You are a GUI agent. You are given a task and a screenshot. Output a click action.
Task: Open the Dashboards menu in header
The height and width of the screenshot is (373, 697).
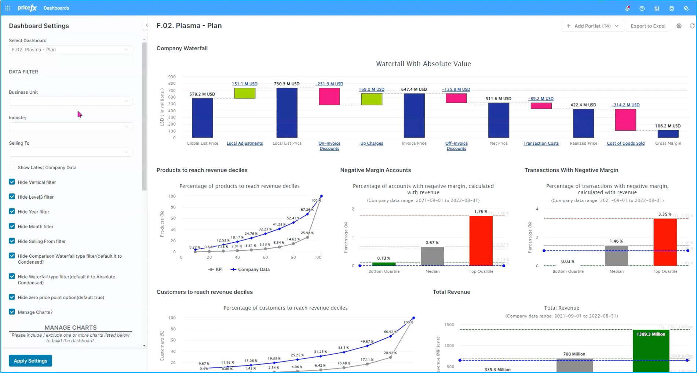[56, 8]
